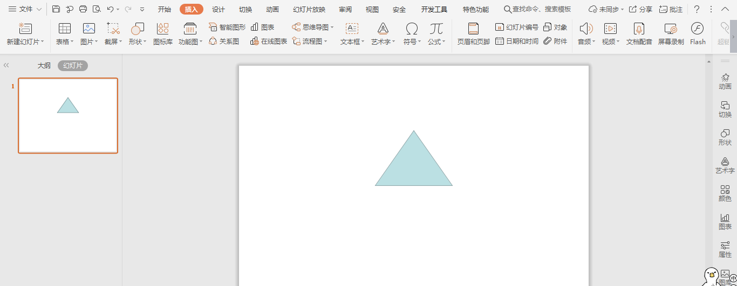
Task: Collapse the slide panel with double chevron
Action: pyautogui.click(x=6, y=65)
